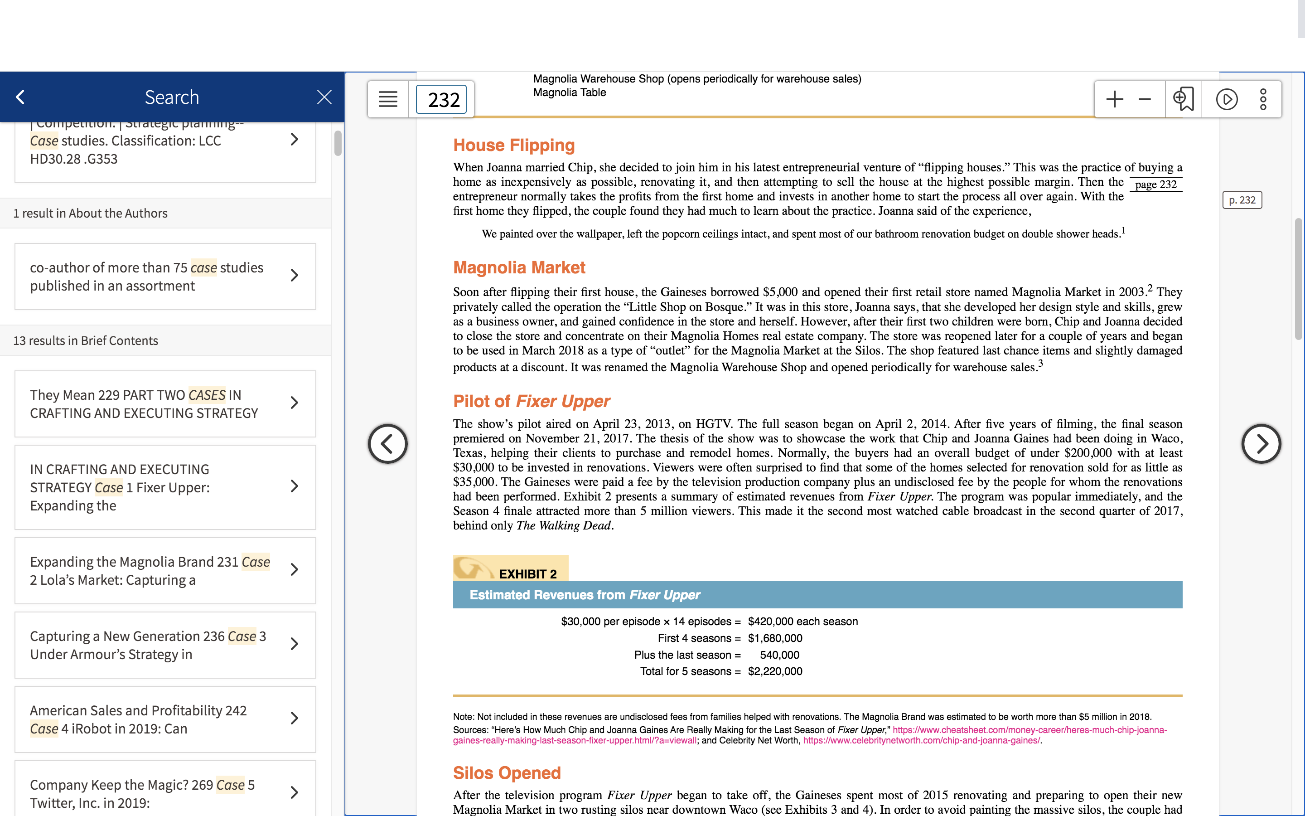Click the '$420,000 each season' value

(x=803, y=622)
